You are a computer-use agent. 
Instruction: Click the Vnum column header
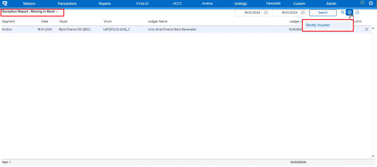point(108,21)
